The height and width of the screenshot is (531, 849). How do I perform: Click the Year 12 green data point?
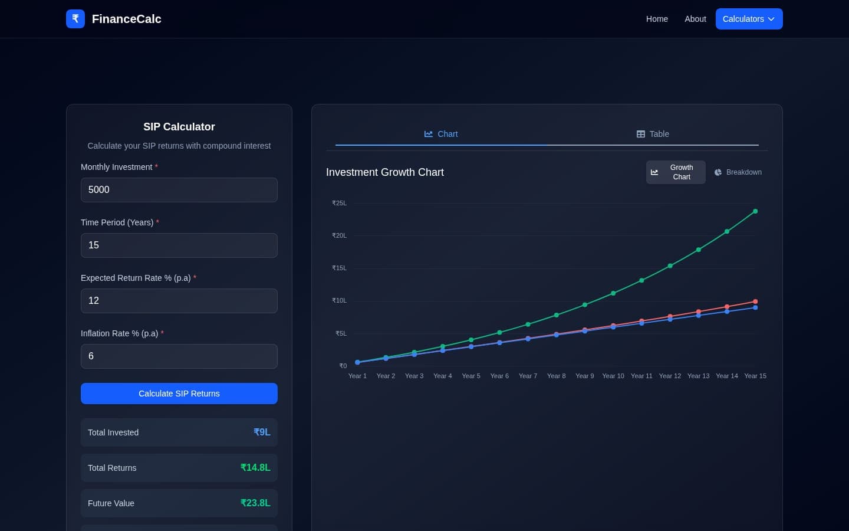tap(670, 266)
